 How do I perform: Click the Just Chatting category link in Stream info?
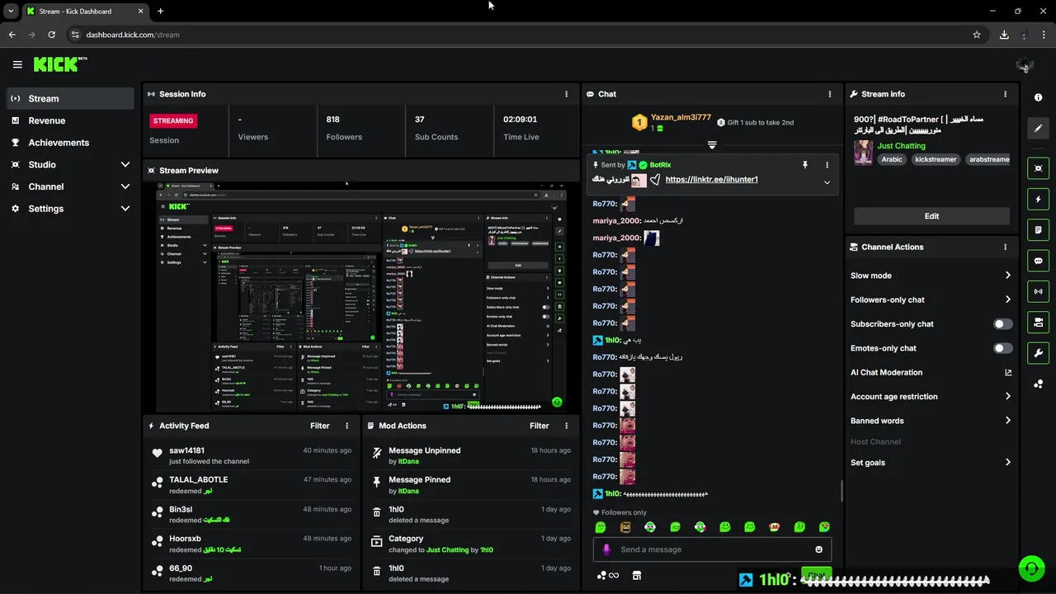coord(901,146)
